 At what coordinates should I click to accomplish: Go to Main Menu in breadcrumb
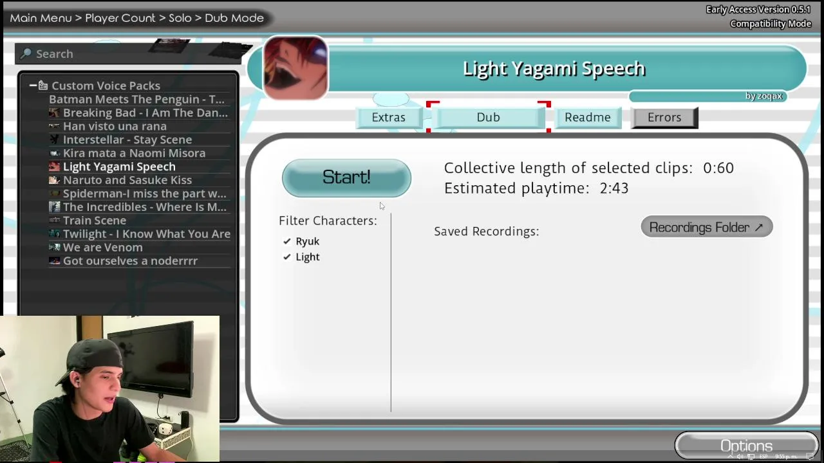[x=41, y=18]
